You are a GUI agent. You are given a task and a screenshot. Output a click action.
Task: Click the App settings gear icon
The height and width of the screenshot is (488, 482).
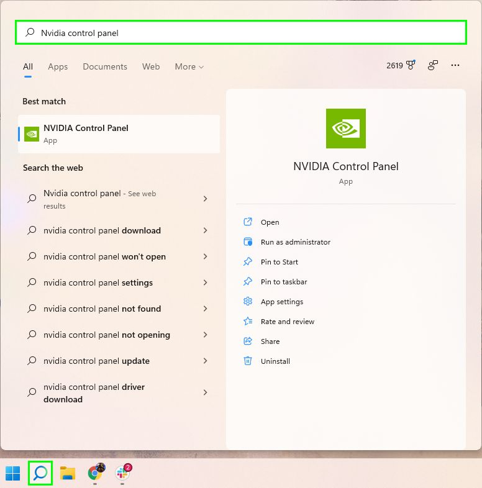pos(248,301)
